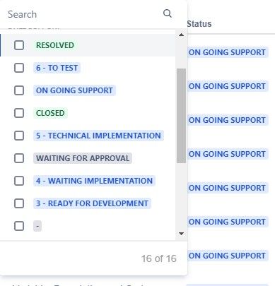Tick the 6 - TO TEST checkbox
This screenshot has width=275, height=286.
pos(19,68)
